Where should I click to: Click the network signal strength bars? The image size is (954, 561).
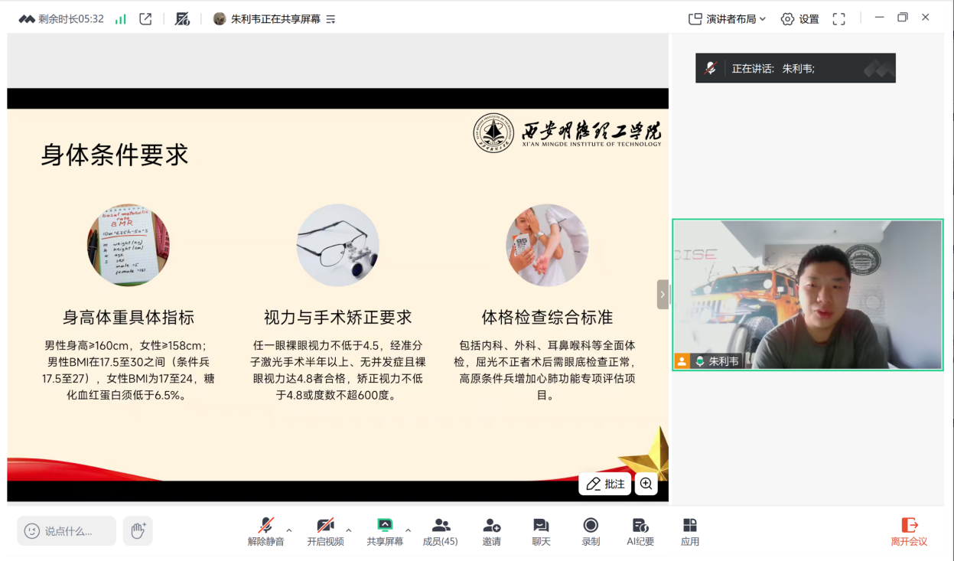pos(121,19)
